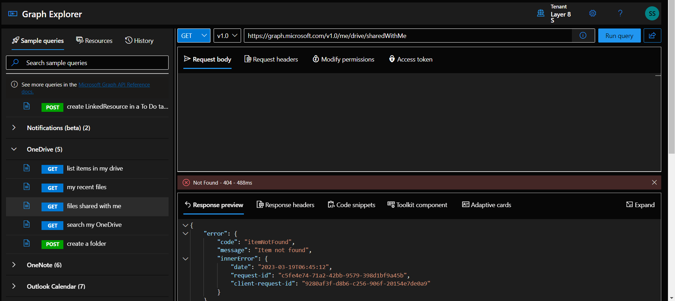The image size is (675, 301).
Task: Select GET list items in my drive query
Action: click(87, 169)
